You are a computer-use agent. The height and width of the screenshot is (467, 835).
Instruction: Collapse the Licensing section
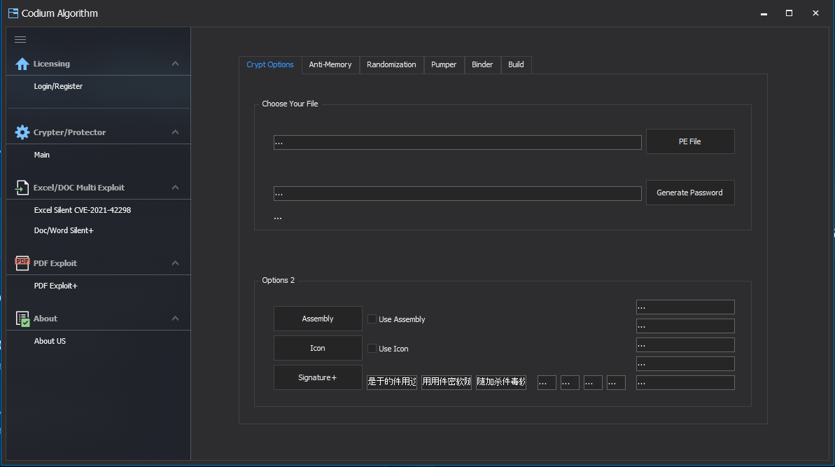click(x=175, y=63)
